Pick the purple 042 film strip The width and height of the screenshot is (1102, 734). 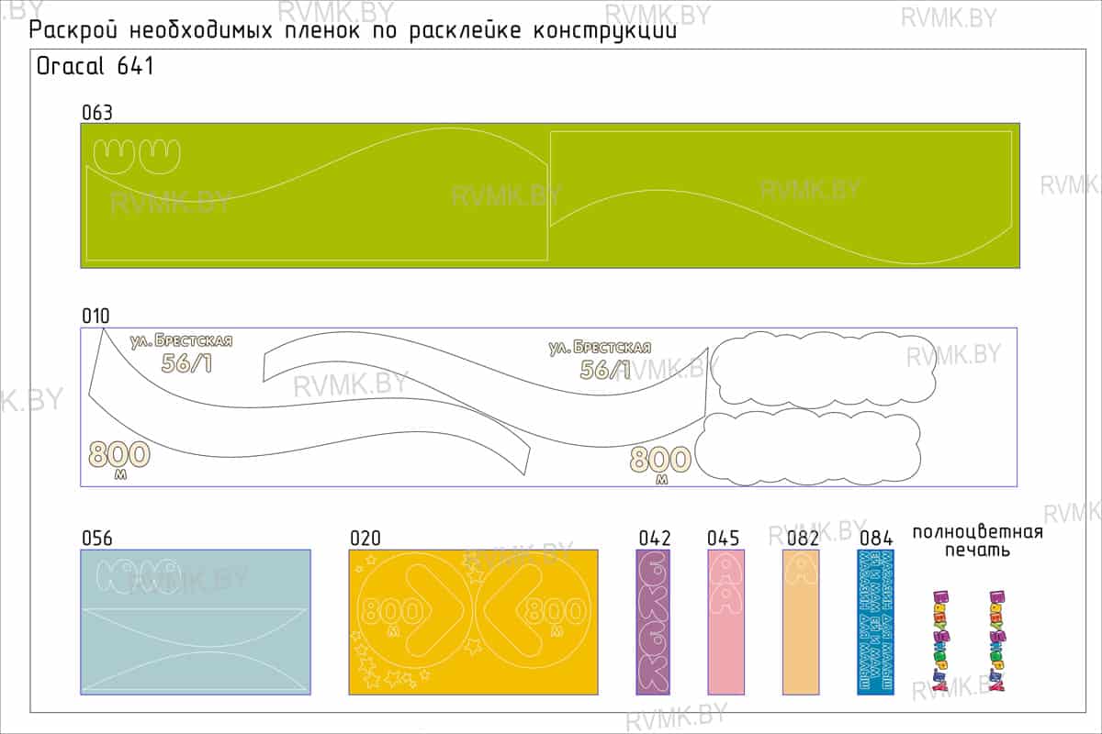(x=654, y=622)
